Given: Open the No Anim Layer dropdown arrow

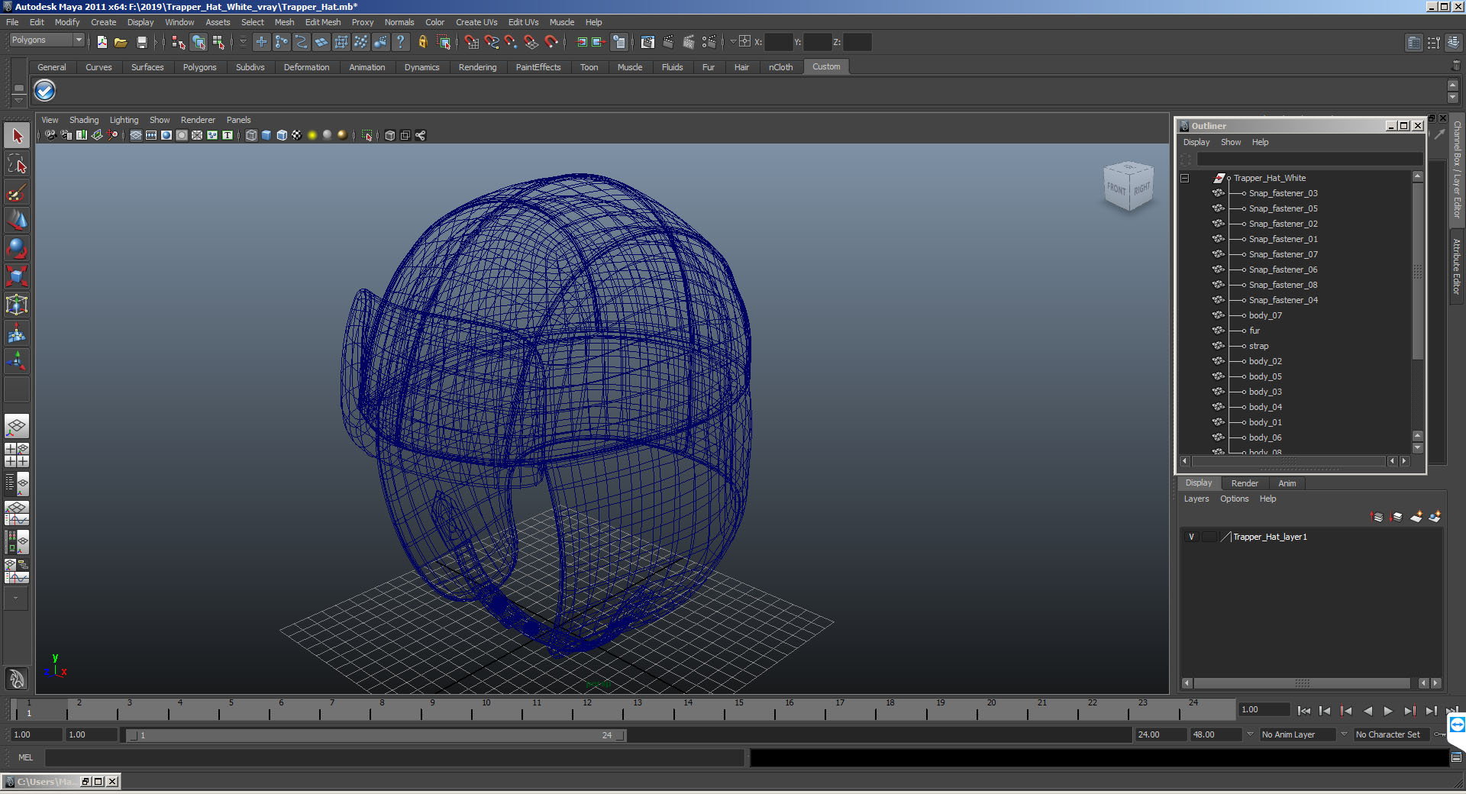Looking at the screenshot, I should pos(1250,734).
